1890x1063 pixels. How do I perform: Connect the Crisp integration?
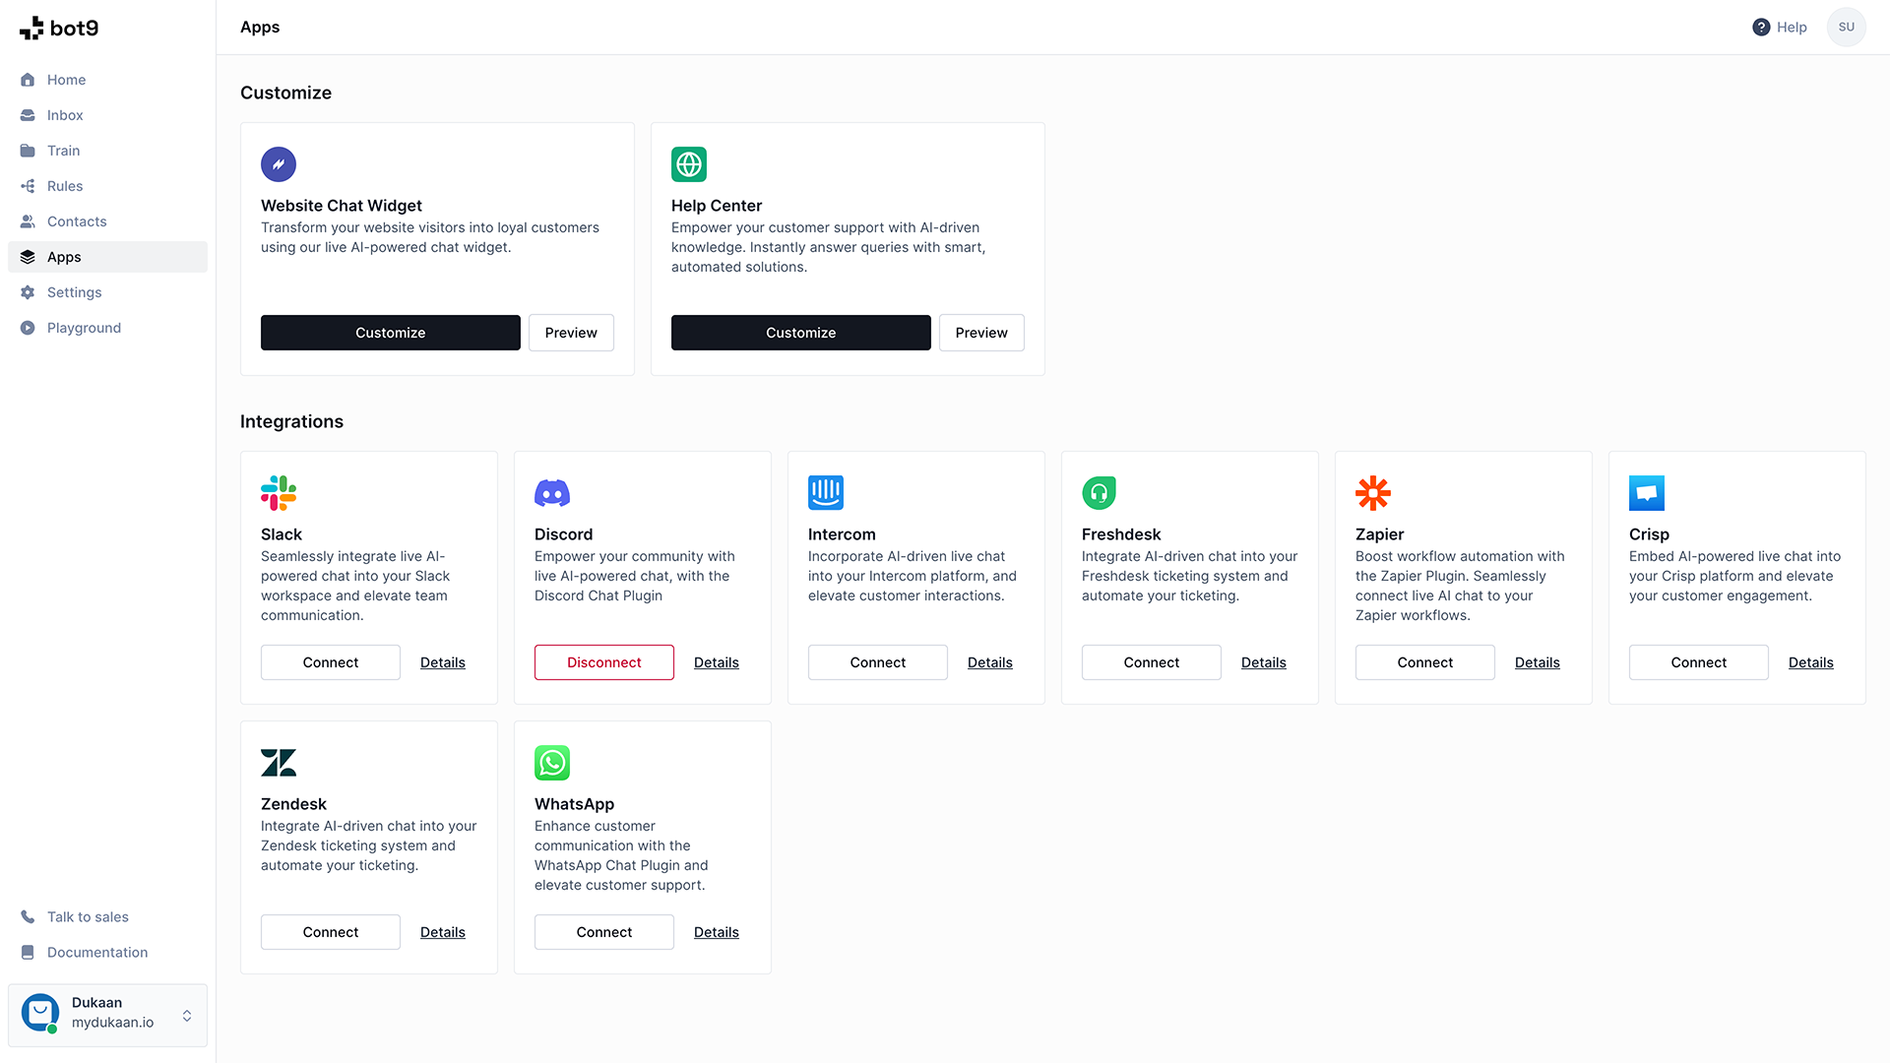tap(1699, 662)
